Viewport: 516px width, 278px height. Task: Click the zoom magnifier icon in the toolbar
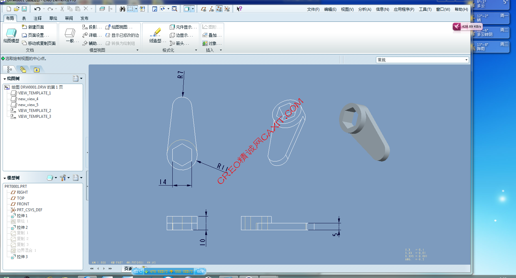pos(175,9)
